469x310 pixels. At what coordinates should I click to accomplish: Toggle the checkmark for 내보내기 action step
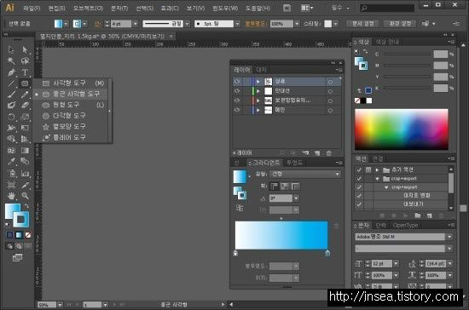pos(359,204)
